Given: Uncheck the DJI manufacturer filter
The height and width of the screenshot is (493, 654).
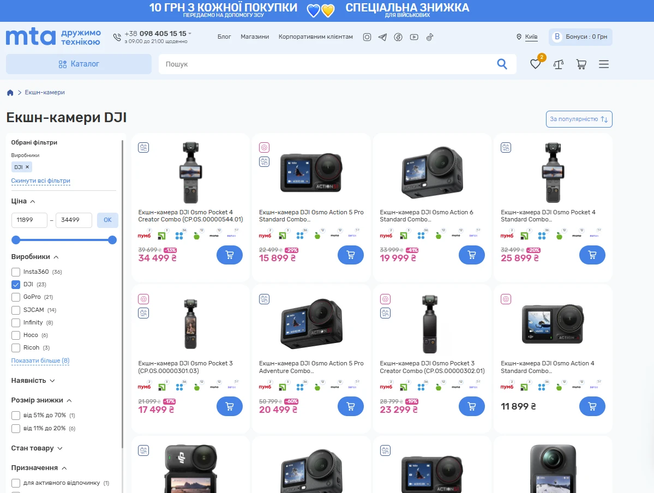Looking at the screenshot, I should pyautogui.click(x=16, y=285).
